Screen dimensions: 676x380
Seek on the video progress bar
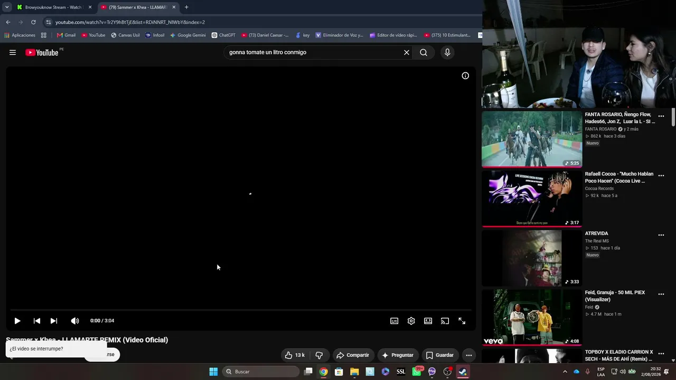click(x=241, y=310)
